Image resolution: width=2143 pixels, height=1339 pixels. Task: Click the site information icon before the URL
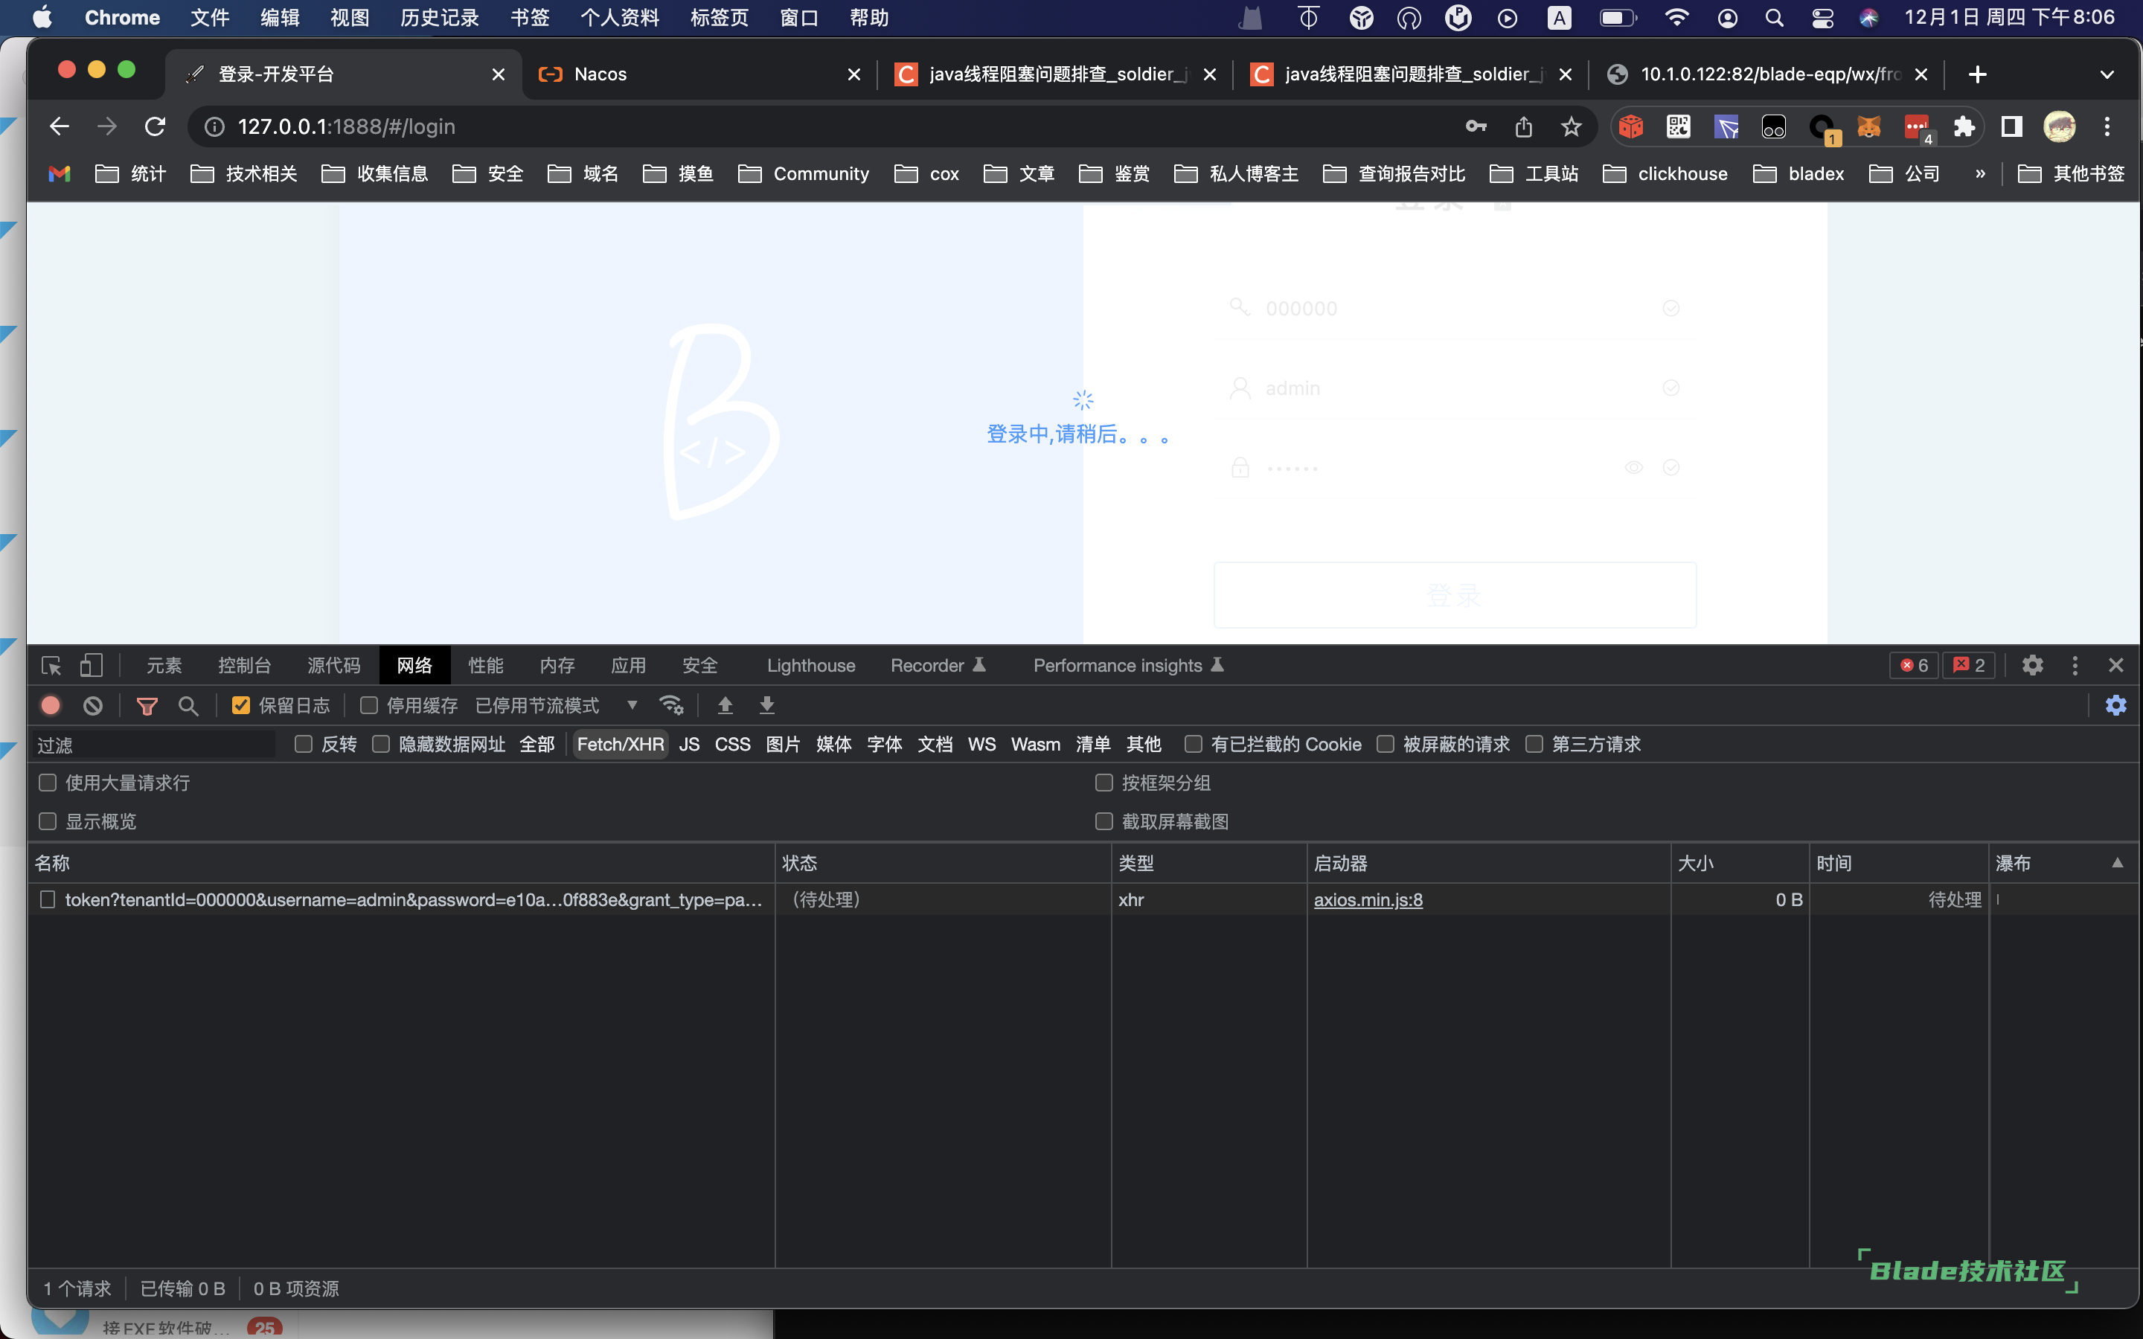(214, 126)
